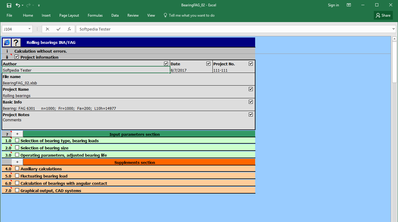
Task: Select the project number cell 111-111
Action: pos(234,70)
